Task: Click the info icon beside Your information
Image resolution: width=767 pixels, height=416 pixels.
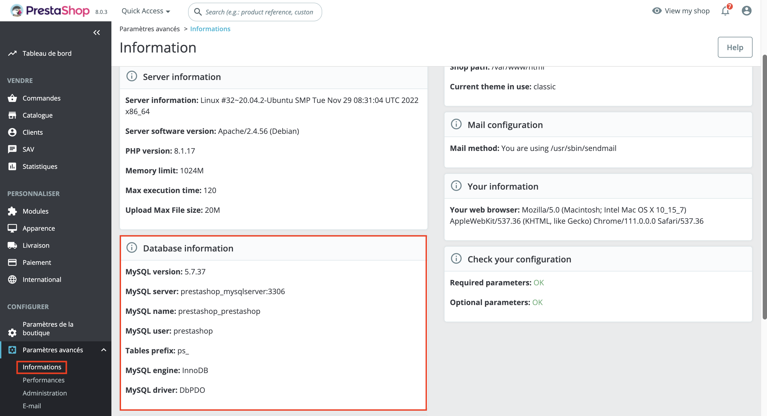Action: pyautogui.click(x=456, y=186)
